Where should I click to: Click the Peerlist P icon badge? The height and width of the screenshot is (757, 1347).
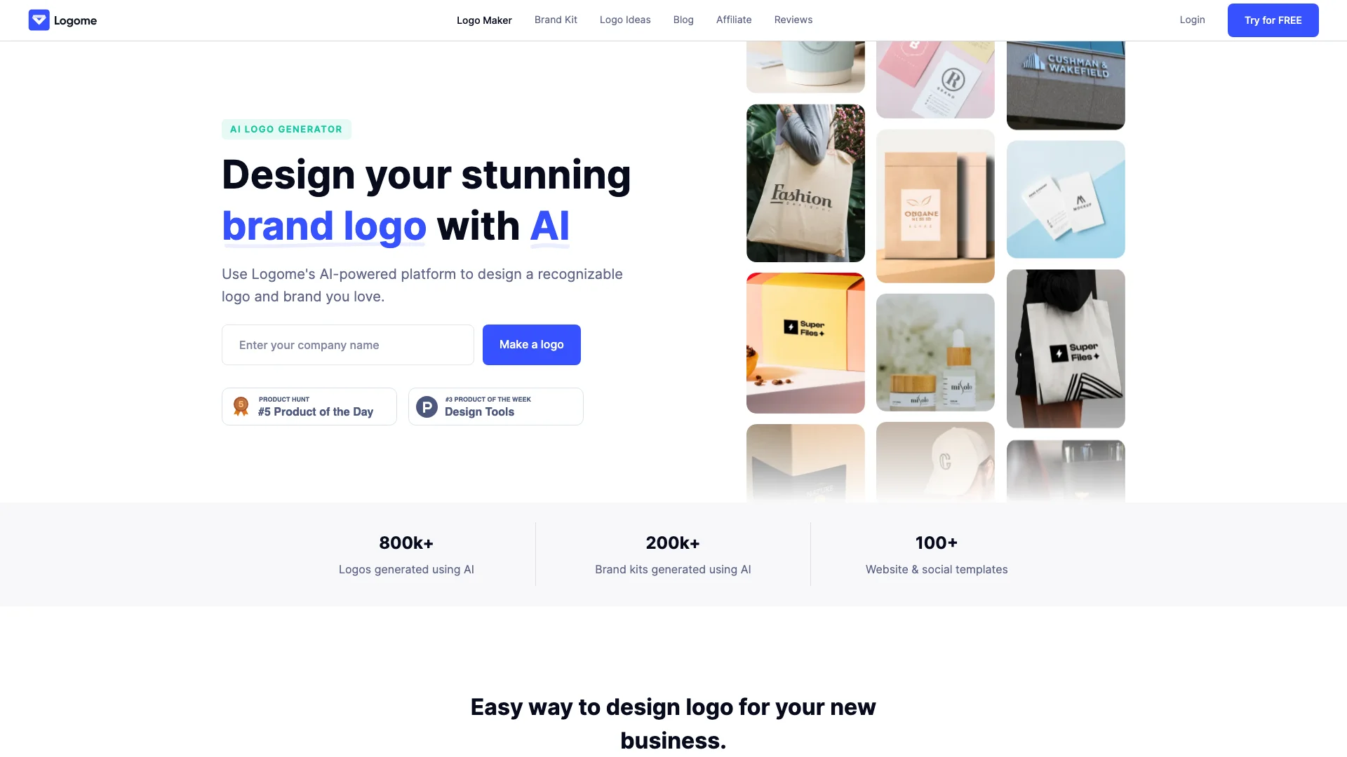pyautogui.click(x=427, y=406)
